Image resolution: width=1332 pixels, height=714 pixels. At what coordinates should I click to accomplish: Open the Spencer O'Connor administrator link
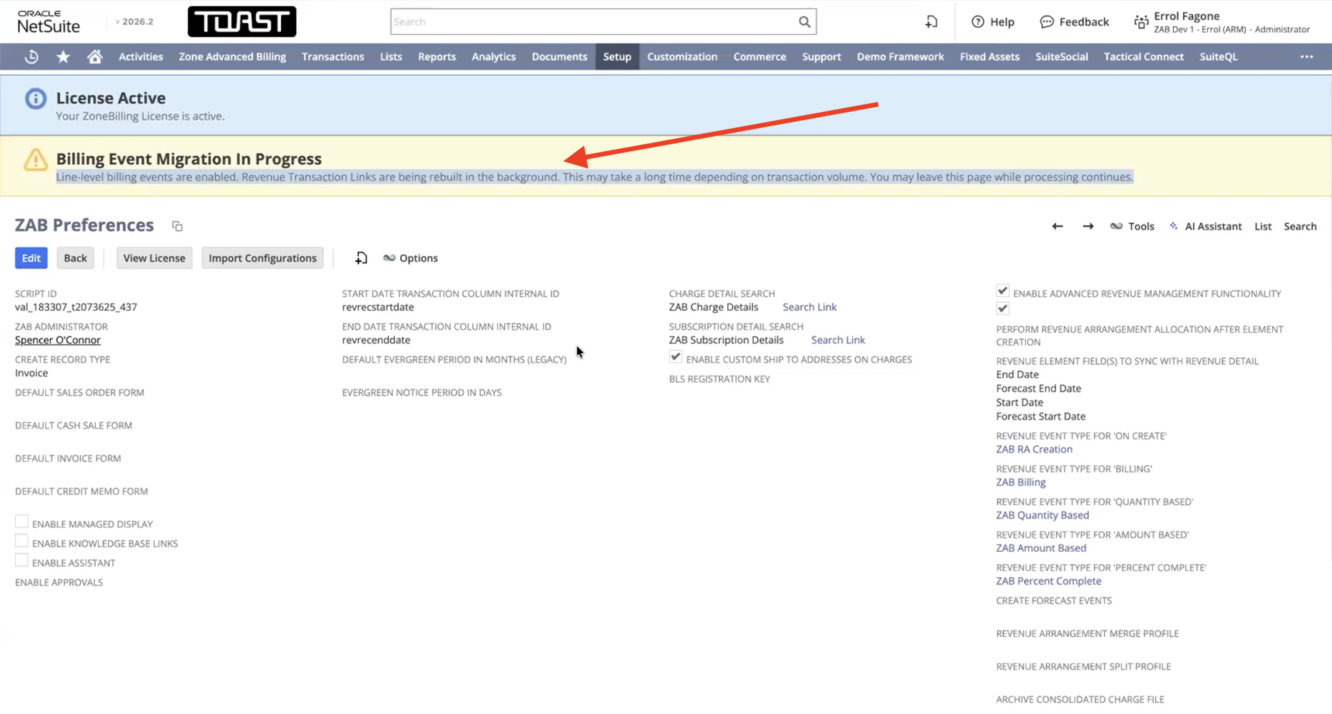[58, 340]
